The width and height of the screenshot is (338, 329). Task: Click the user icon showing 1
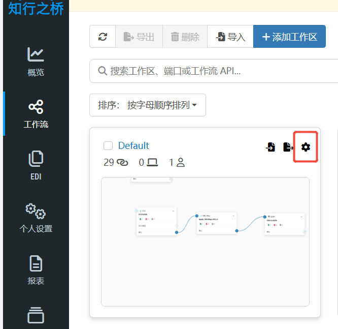click(x=181, y=162)
